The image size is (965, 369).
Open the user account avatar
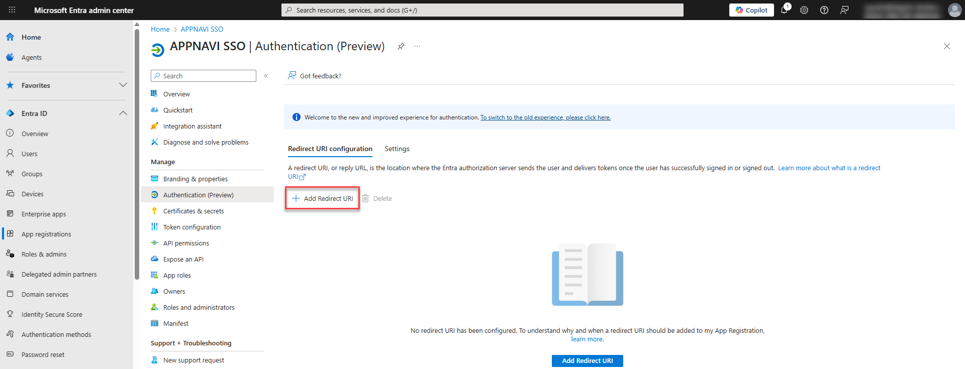(x=954, y=10)
